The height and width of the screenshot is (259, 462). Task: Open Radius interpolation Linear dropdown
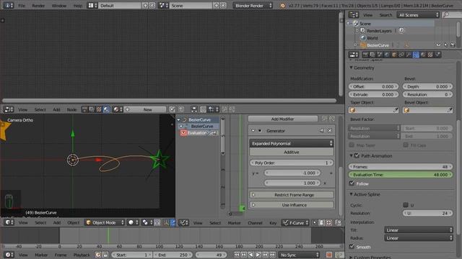point(419,238)
